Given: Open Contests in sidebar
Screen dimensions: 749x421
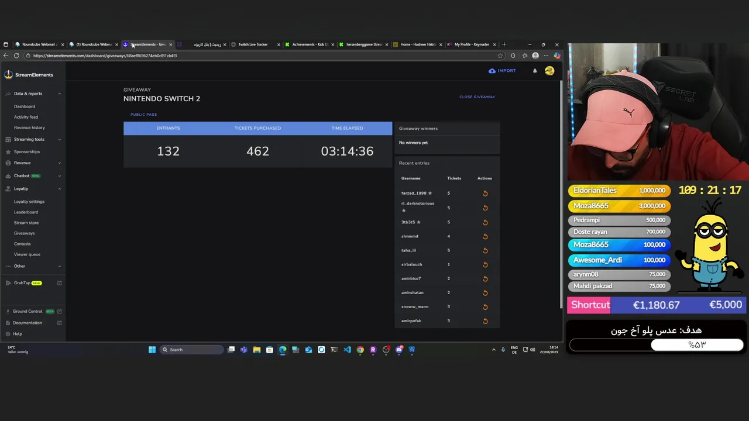Looking at the screenshot, I should click(22, 244).
